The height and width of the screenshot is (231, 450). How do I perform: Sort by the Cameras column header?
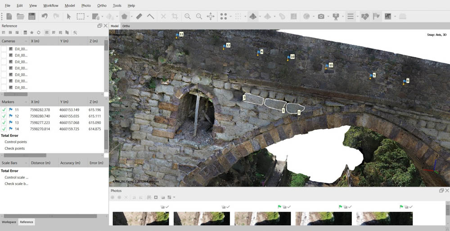tap(14, 41)
